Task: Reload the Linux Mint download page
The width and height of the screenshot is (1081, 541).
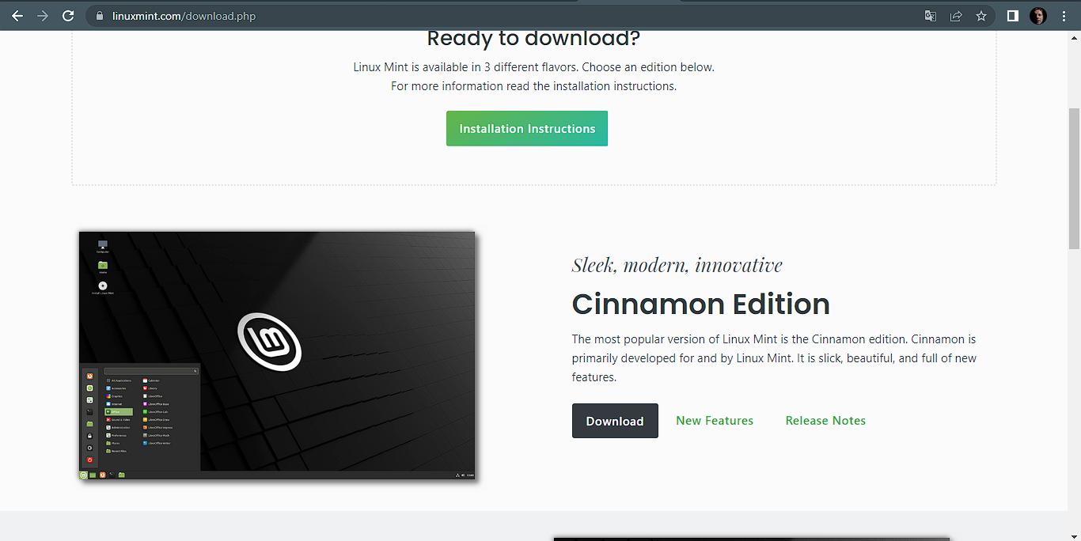Action: click(x=68, y=16)
